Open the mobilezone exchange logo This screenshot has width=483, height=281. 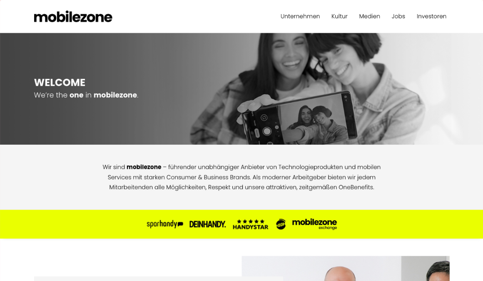314,224
